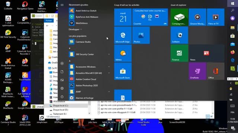Click the taskbar clock showing 15:56

(232, 120)
